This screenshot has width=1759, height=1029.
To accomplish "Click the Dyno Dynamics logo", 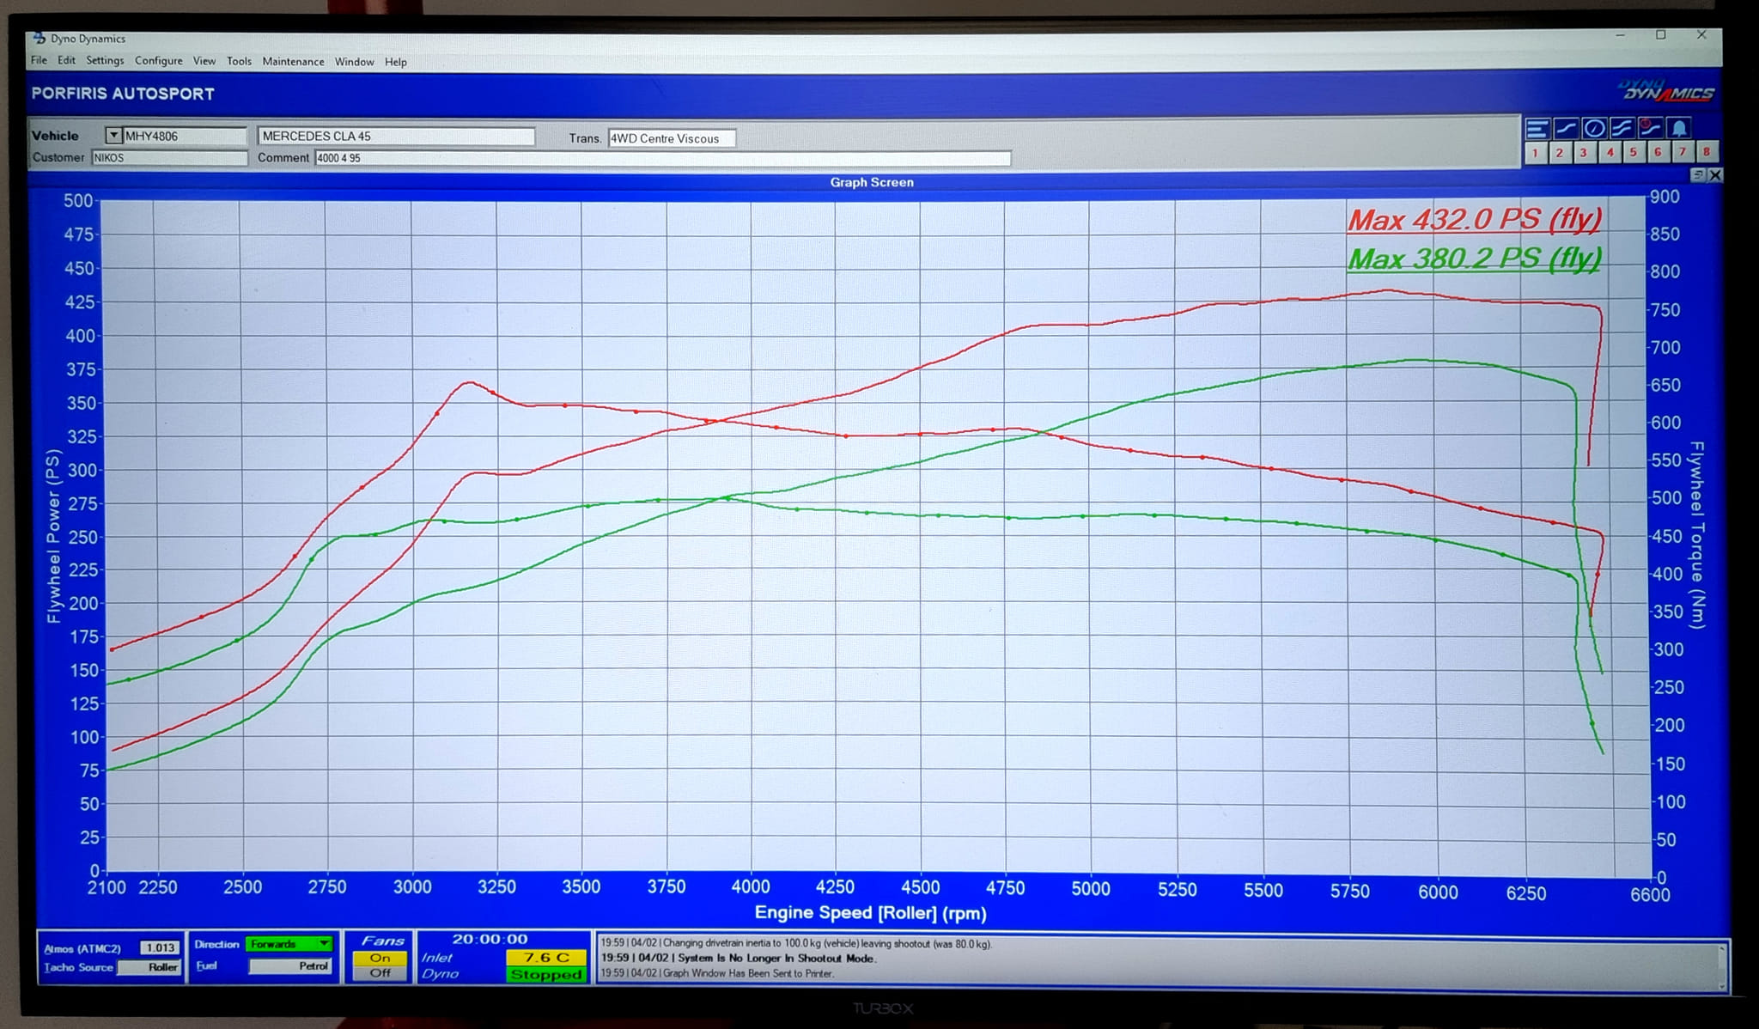I will tap(1666, 90).
